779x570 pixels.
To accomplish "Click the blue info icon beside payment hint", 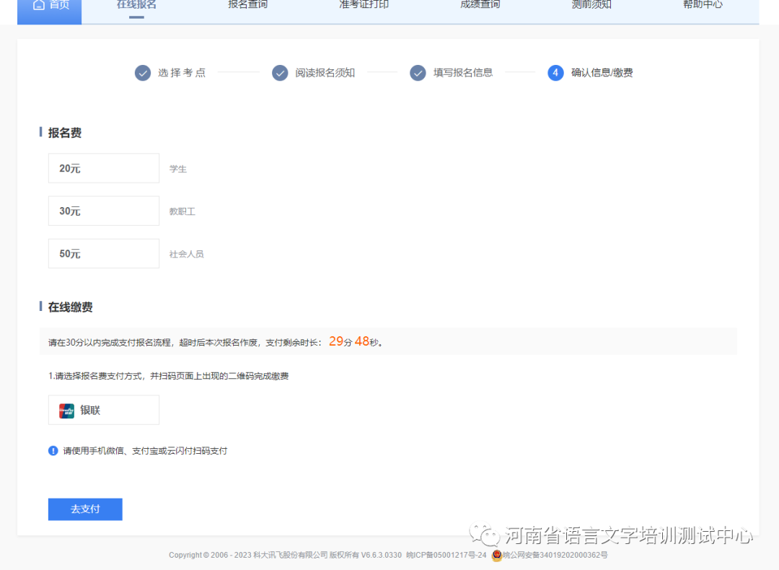I will tap(53, 451).
